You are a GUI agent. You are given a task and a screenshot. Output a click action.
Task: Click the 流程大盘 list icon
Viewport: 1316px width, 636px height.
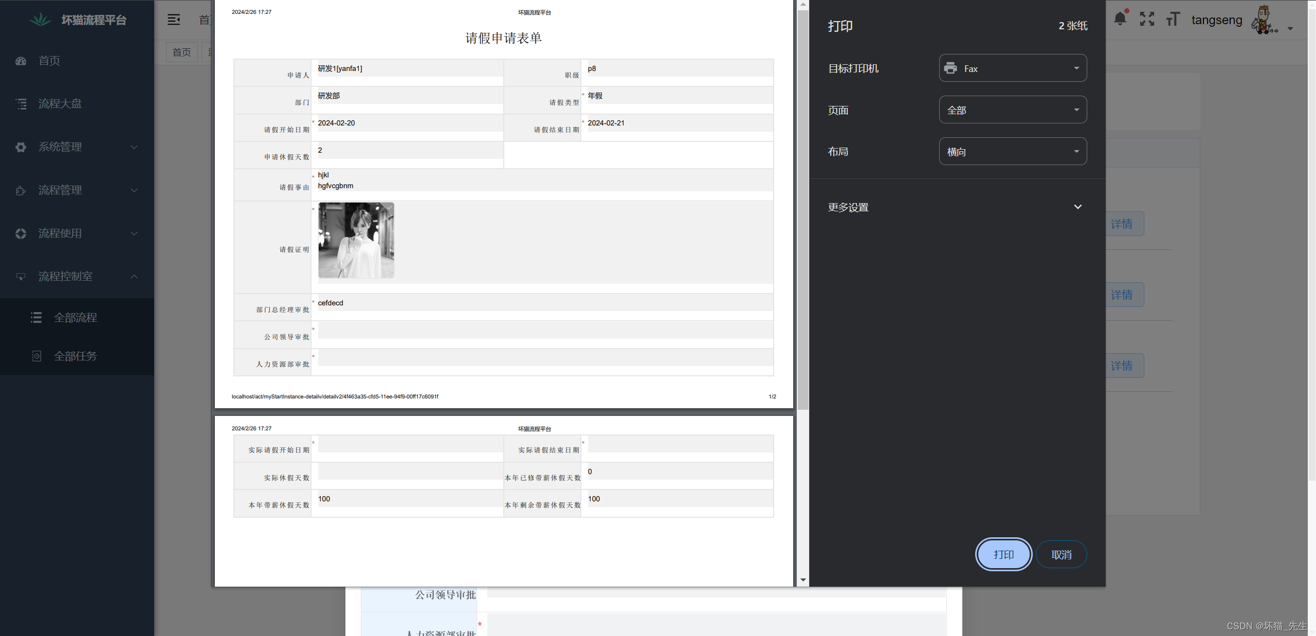coord(21,104)
